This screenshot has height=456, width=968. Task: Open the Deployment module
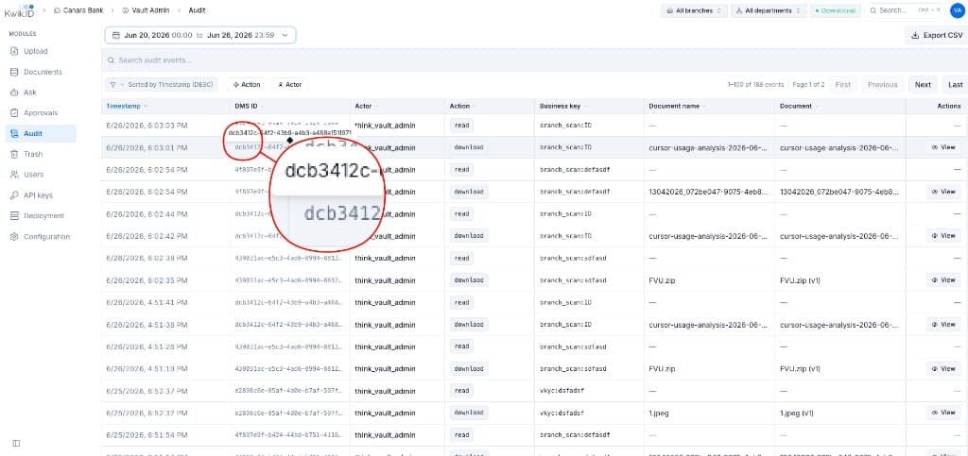(43, 215)
